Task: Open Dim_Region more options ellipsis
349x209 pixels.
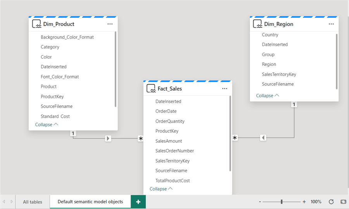Action: point(331,24)
